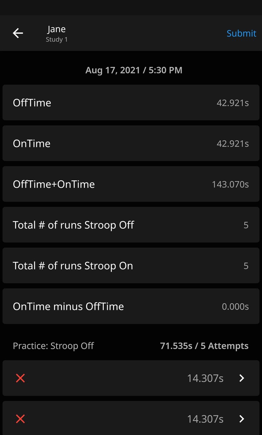Tap the Total # of runs Stroop On row
Image resolution: width=262 pixels, height=435 pixels.
pos(131,266)
